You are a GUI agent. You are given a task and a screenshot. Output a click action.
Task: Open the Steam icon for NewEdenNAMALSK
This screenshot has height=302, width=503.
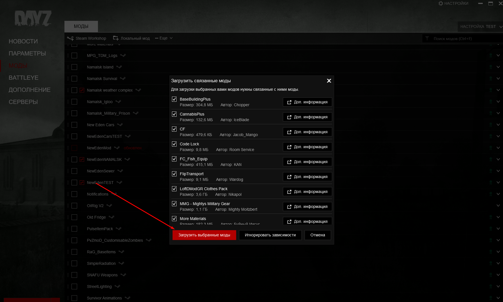127,159
